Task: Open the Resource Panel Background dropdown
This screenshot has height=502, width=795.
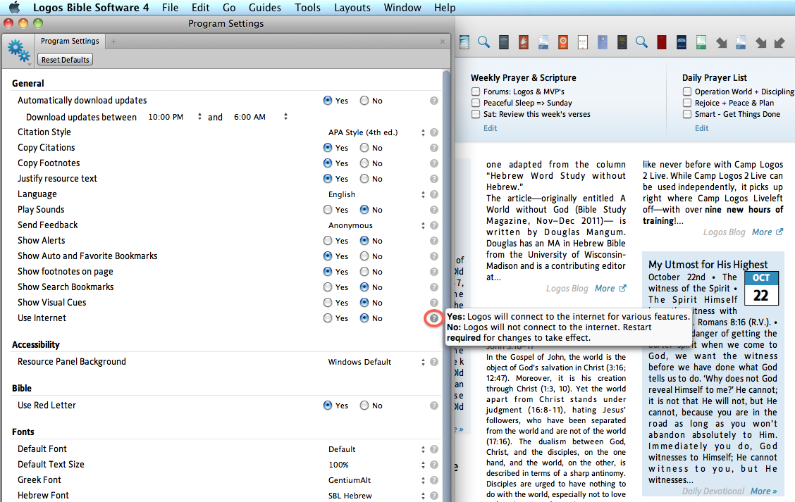Action: point(376,362)
